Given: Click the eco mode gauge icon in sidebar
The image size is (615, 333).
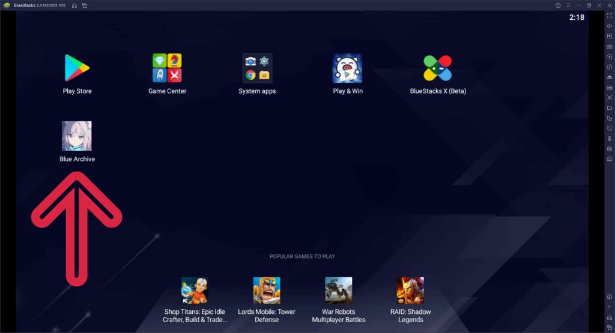Looking at the screenshot, I should [610, 159].
